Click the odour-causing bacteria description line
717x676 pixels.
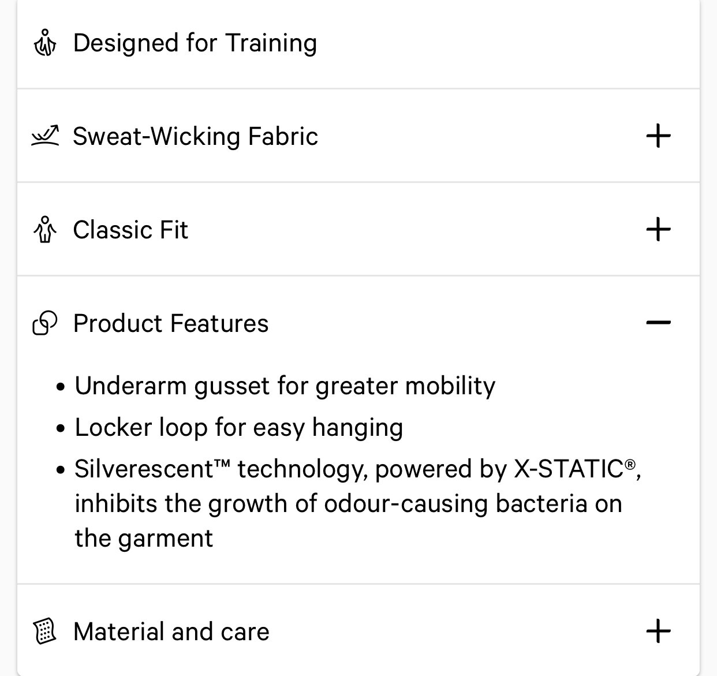[x=348, y=504]
